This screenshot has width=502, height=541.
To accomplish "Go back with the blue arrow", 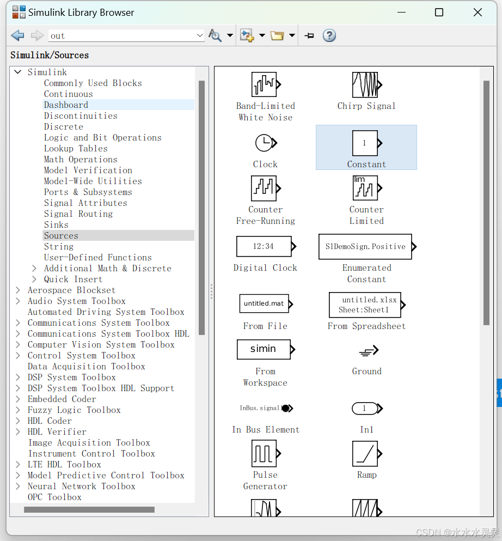I will (17, 35).
